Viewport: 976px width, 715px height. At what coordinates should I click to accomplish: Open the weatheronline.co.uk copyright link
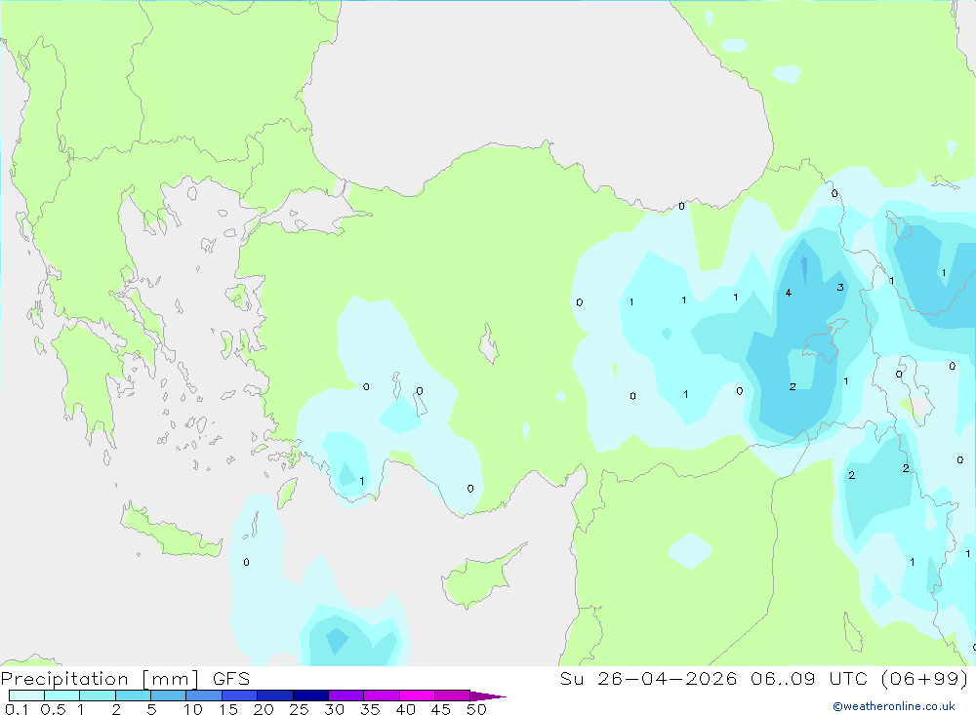[x=894, y=706]
